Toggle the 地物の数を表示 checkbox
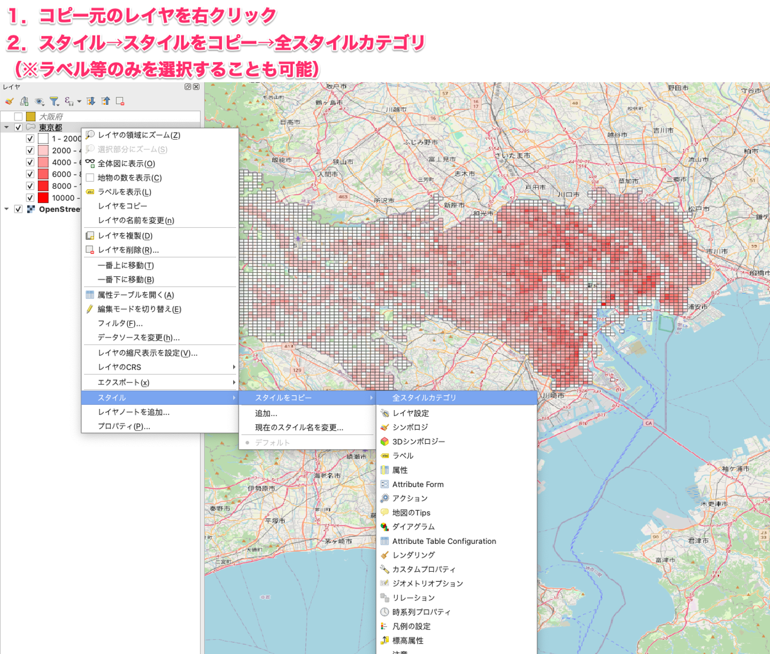 pos(90,178)
